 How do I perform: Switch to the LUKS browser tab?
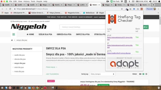tap(82, 5)
